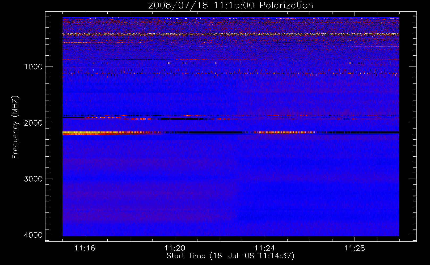Click the 1000 frequency tick label
The image size is (430, 265).
33,67
